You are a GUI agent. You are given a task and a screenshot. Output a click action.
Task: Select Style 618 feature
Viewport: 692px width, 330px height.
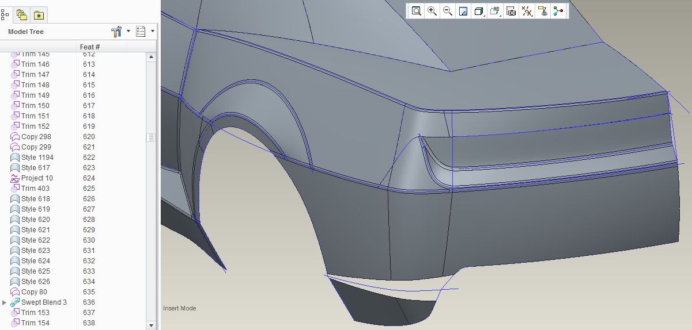tap(36, 199)
